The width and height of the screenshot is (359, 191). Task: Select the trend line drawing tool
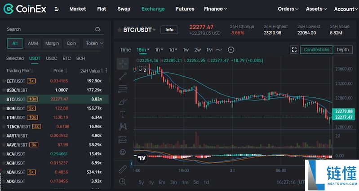[x=123, y=76]
